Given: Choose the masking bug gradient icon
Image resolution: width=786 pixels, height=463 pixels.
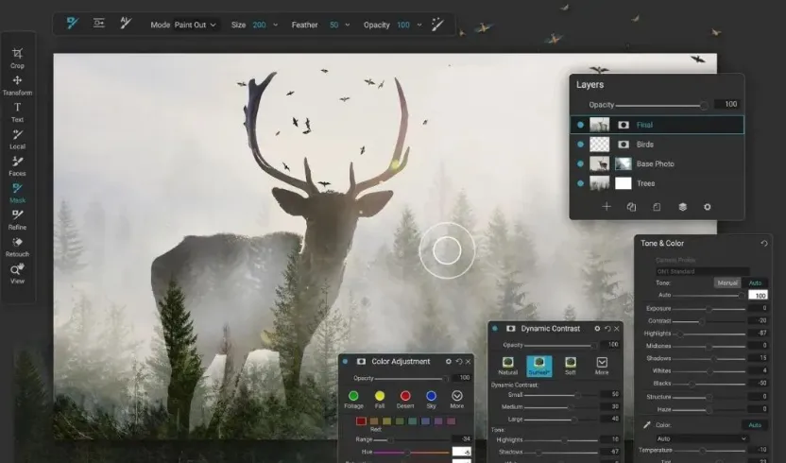Looking at the screenshot, I should (99, 23).
